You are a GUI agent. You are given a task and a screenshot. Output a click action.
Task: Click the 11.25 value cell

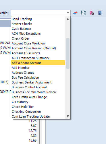click(x=33, y=121)
